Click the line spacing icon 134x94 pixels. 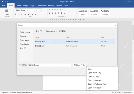(x=58, y=13)
